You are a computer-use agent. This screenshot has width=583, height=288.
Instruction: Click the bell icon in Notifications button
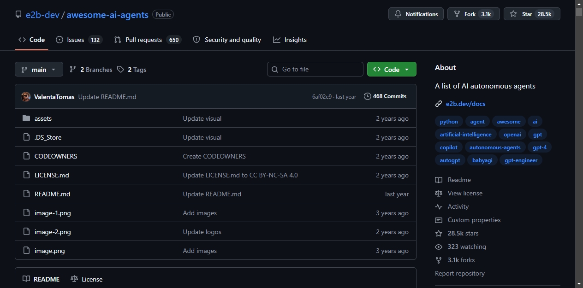[398, 14]
